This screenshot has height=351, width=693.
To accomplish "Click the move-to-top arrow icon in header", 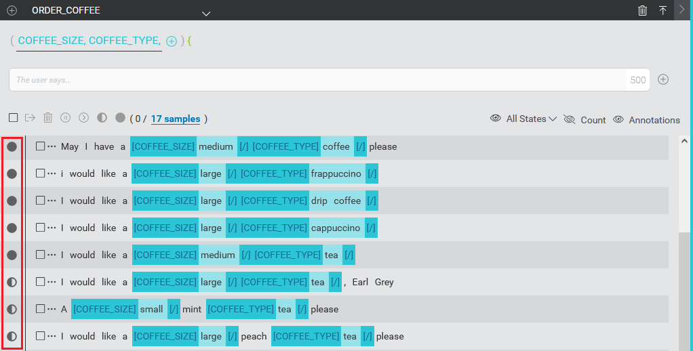I will tap(662, 11).
